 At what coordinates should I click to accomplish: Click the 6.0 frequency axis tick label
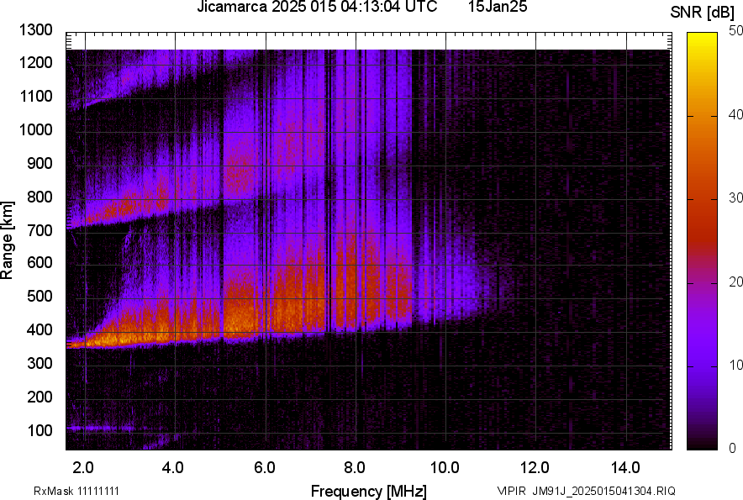pos(265,467)
